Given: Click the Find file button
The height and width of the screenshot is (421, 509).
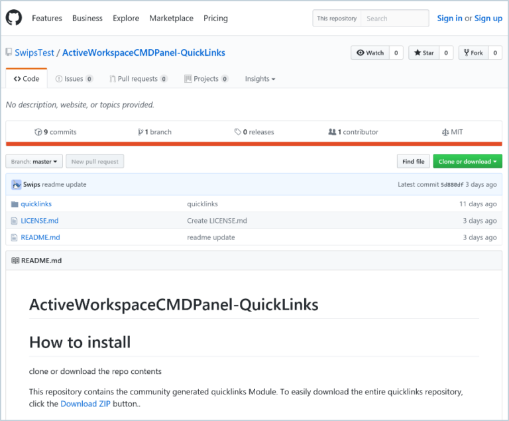Looking at the screenshot, I should 413,161.
